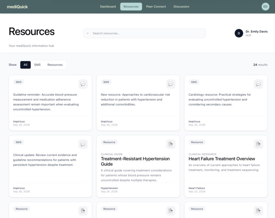Click the Sep 24, 2026 date

pyautogui.click(x=109, y=192)
